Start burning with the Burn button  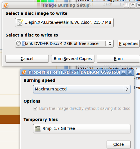[118, 59]
